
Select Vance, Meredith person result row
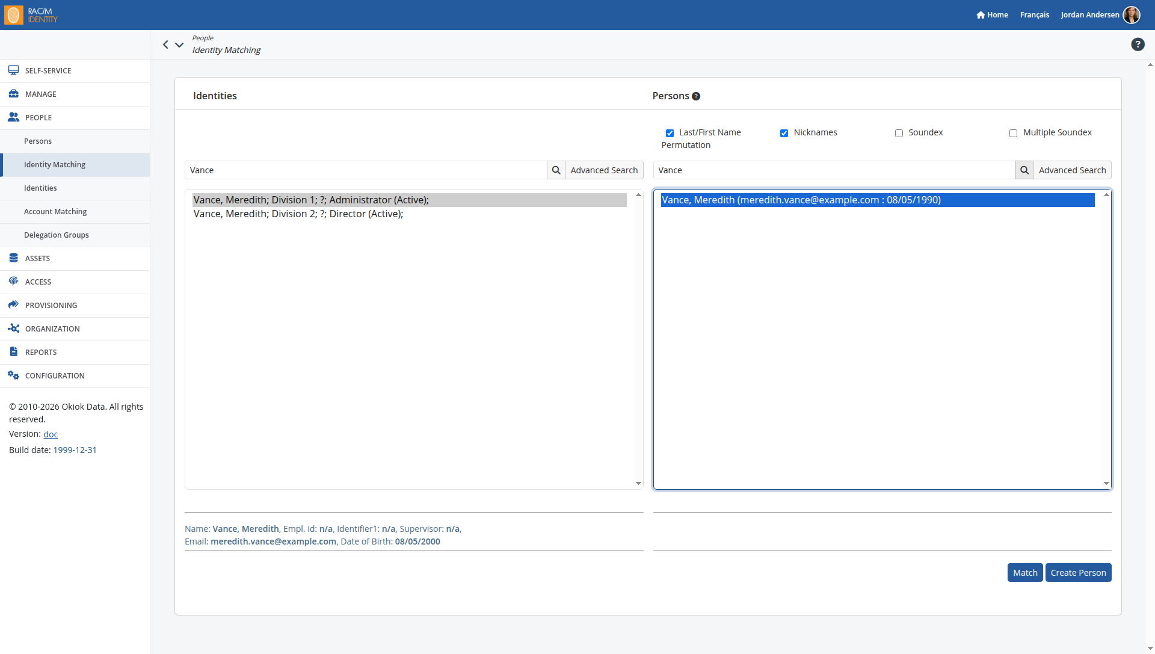(878, 200)
